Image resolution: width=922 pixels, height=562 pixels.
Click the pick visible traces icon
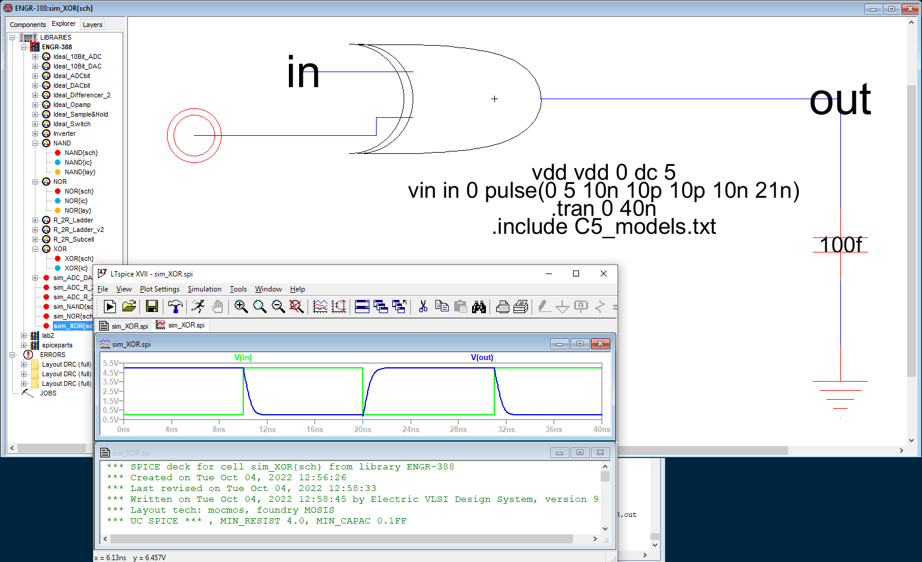point(339,307)
